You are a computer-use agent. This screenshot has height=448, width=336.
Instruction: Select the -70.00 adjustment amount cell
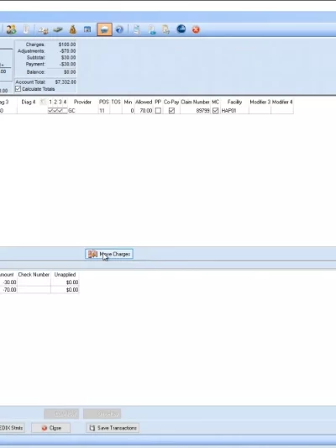tap(8, 290)
